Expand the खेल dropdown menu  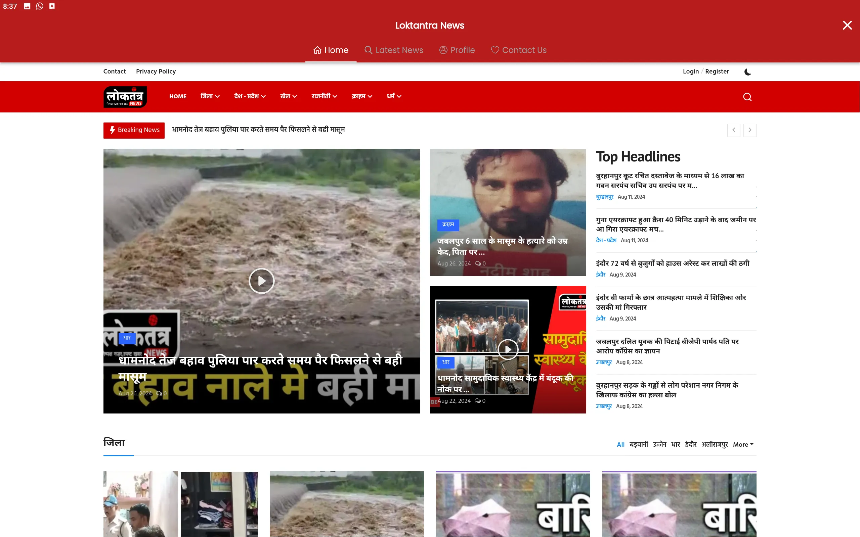pyautogui.click(x=289, y=96)
